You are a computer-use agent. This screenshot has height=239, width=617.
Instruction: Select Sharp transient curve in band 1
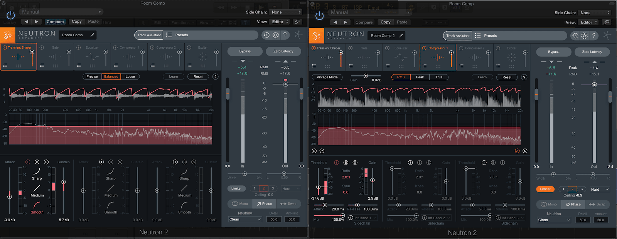(x=37, y=173)
